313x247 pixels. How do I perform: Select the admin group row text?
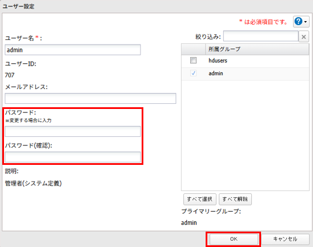pyautogui.click(x=216, y=74)
